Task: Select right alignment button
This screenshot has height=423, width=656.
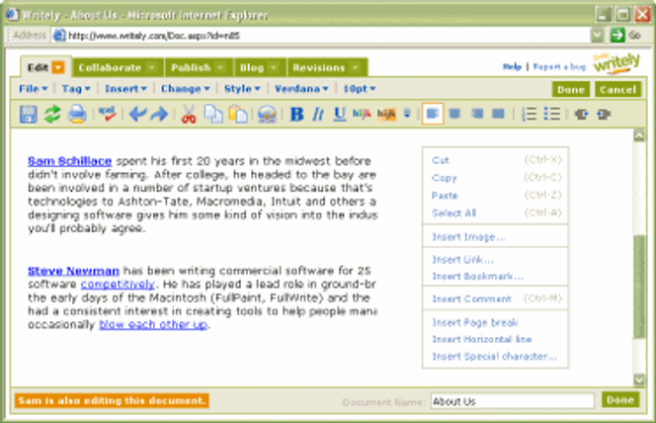Action: coord(477,114)
